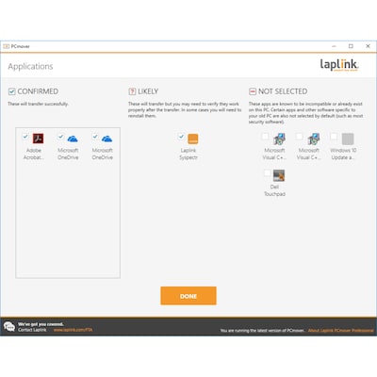Screen dimensions: 377x377
Task: Click the Applications page heading
Action: coord(30,66)
